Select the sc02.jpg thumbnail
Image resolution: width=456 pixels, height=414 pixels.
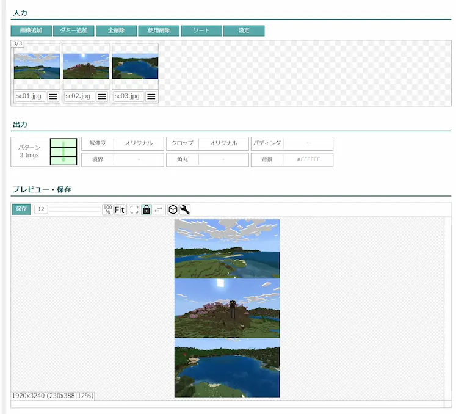[x=86, y=66]
